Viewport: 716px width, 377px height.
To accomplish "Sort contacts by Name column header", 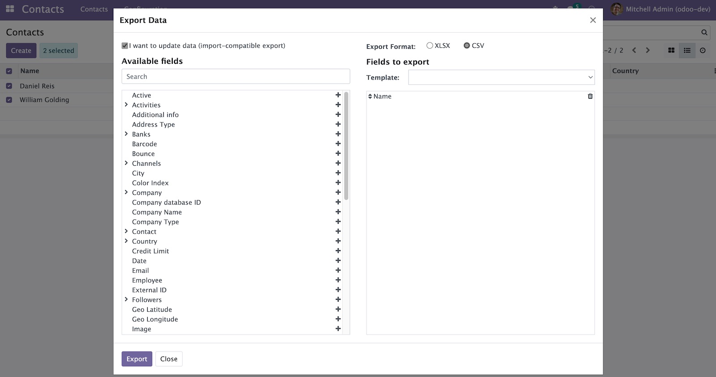I will (30, 71).
